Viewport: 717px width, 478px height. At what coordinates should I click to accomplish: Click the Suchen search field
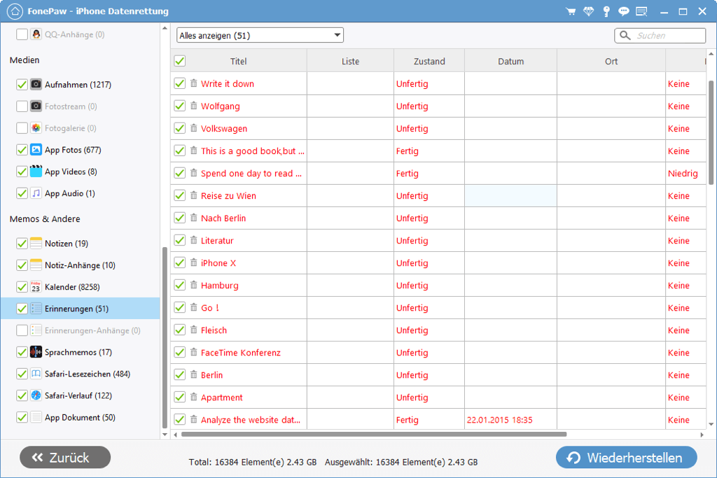(660, 35)
